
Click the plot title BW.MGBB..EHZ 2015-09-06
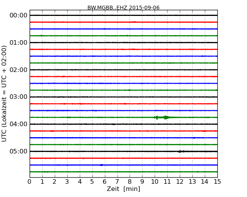tap(123, 8)
